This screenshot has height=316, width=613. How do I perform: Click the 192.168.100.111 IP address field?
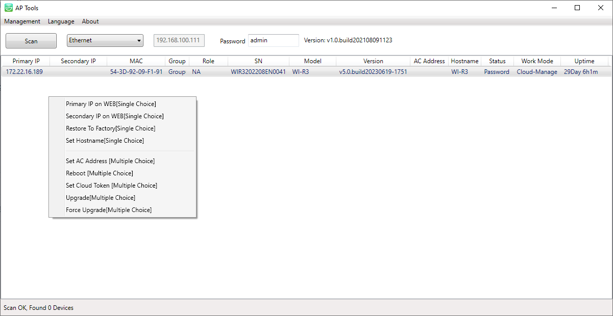(x=179, y=41)
